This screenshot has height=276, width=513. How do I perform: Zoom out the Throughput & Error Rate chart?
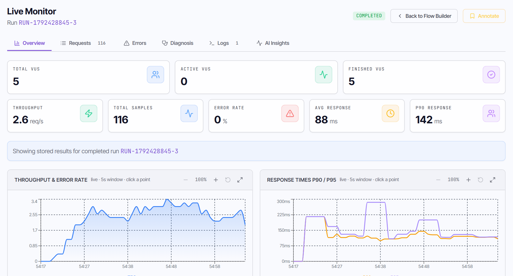point(186,180)
